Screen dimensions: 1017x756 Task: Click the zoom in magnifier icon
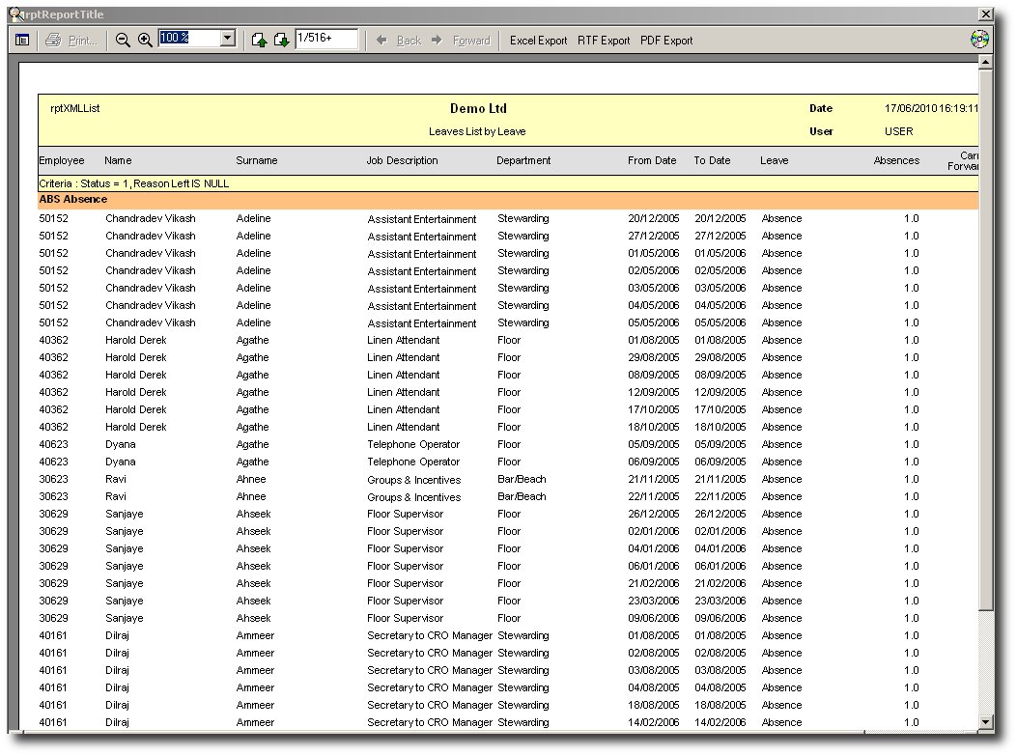(145, 41)
